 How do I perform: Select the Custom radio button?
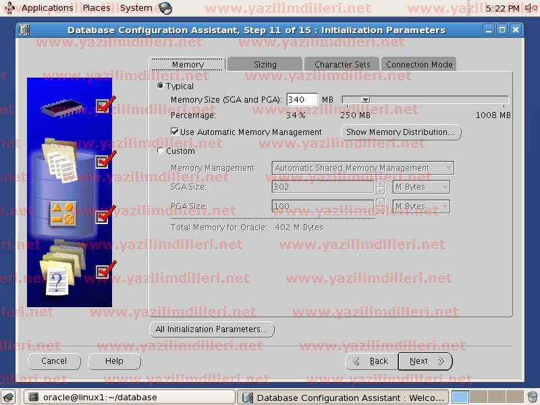click(x=161, y=151)
